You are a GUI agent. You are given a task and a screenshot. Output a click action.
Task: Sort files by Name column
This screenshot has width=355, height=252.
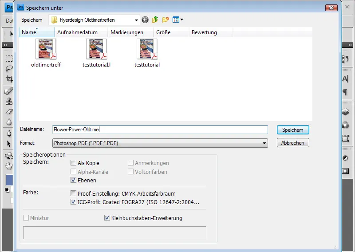[37, 32]
